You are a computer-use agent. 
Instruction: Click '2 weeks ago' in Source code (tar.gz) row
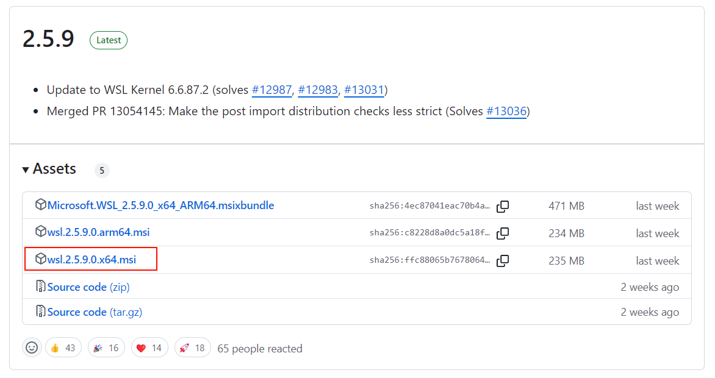pyautogui.click(x=650, y=312)
